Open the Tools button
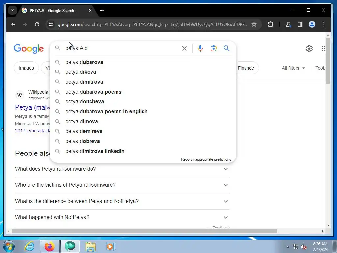337x253 pixels. point(320,68)
